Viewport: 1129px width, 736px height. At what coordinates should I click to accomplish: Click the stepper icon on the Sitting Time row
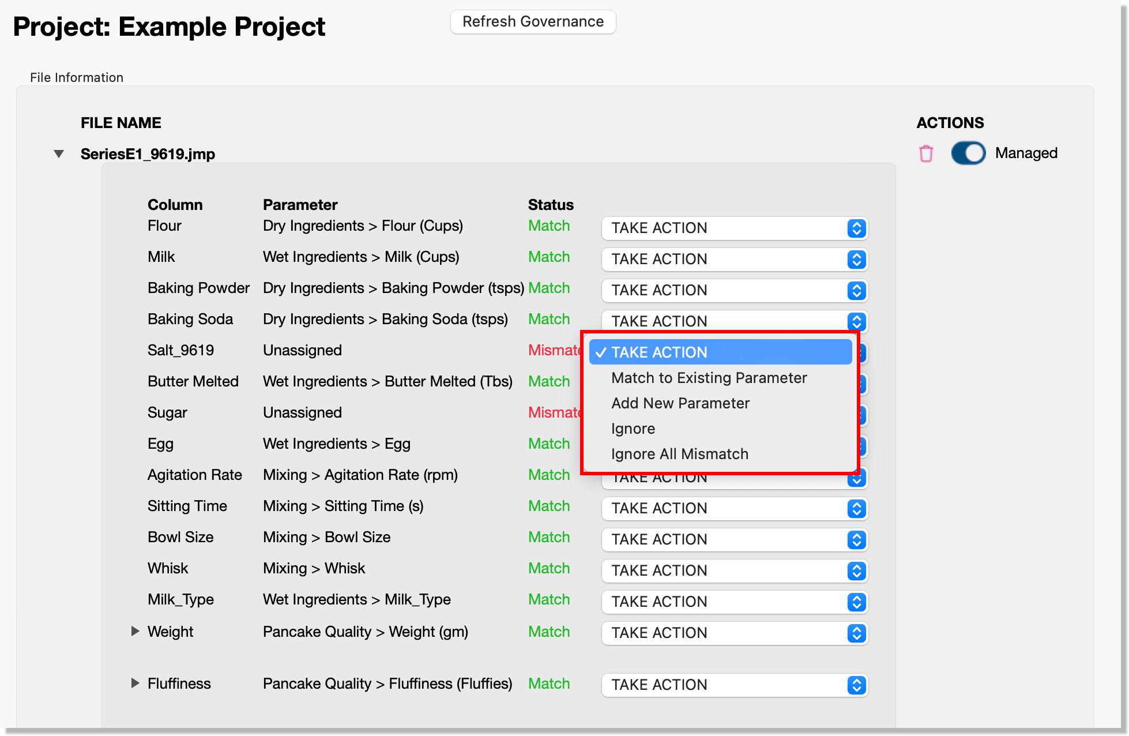coord(856,508)
